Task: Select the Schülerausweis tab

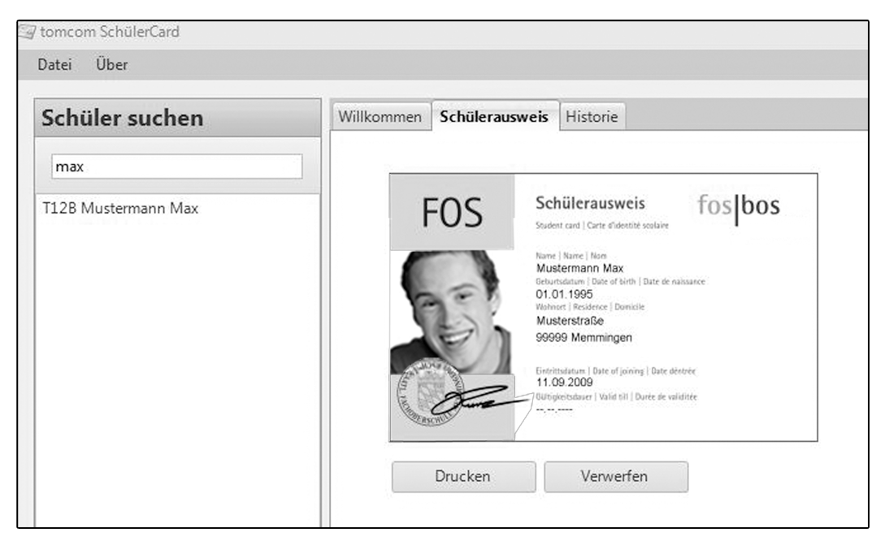Action: (494, 117)
